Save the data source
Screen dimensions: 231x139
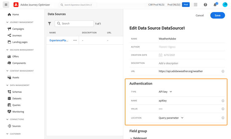tap(217, 15)
